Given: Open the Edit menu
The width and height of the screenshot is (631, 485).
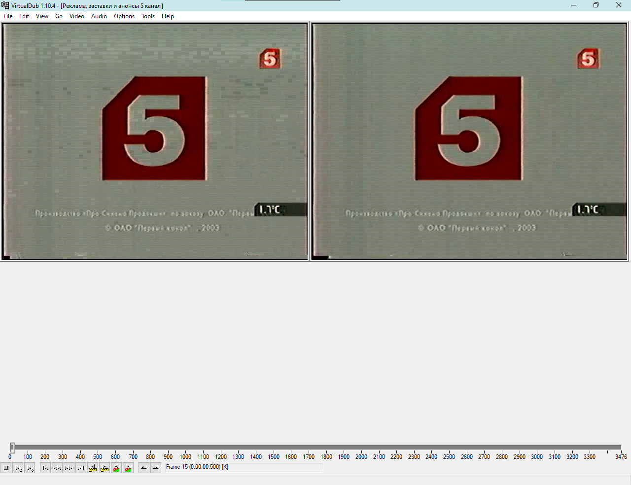Looking at the screenshot, I should 24,16.
